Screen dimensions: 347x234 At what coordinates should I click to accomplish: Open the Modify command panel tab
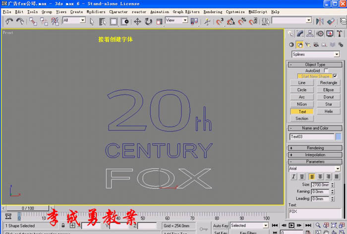[300, 34]
